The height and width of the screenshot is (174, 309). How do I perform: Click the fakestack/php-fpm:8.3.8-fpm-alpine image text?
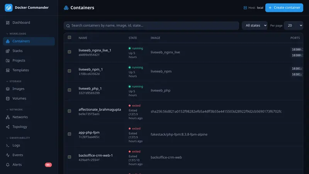[179, 134]
